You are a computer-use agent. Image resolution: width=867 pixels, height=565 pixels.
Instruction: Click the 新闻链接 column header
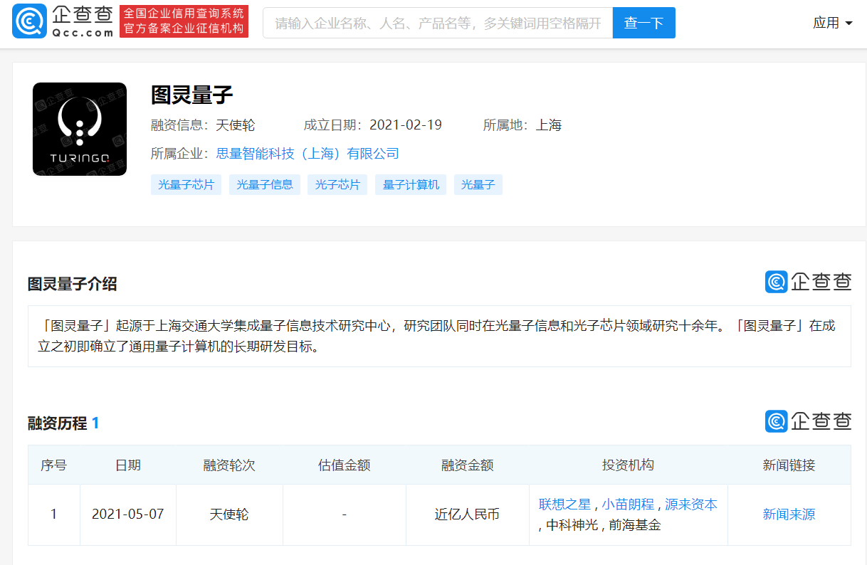(x=789, y=465)
